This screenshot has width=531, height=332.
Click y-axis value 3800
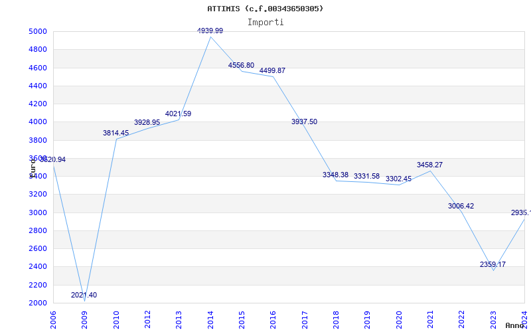[x=38, y=140]
